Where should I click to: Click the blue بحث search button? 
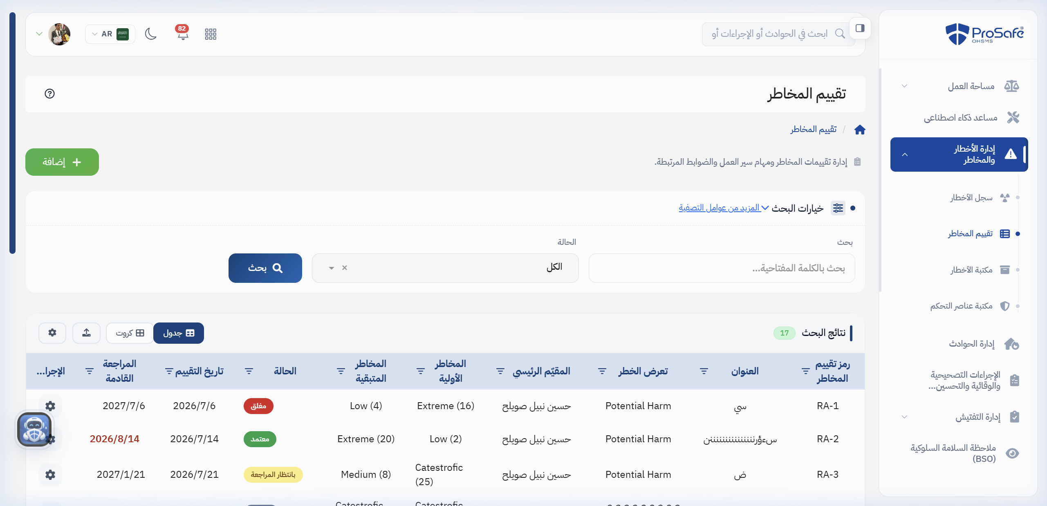(x=265, y=268)
